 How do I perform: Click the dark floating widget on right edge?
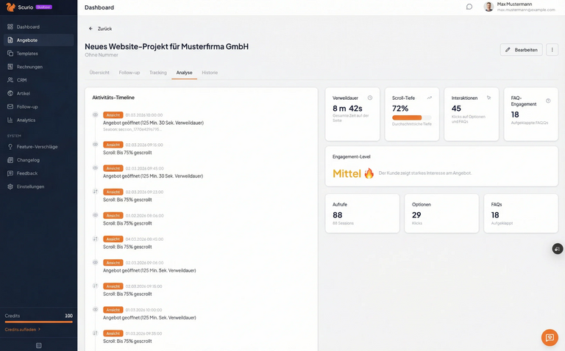point(558,249)
